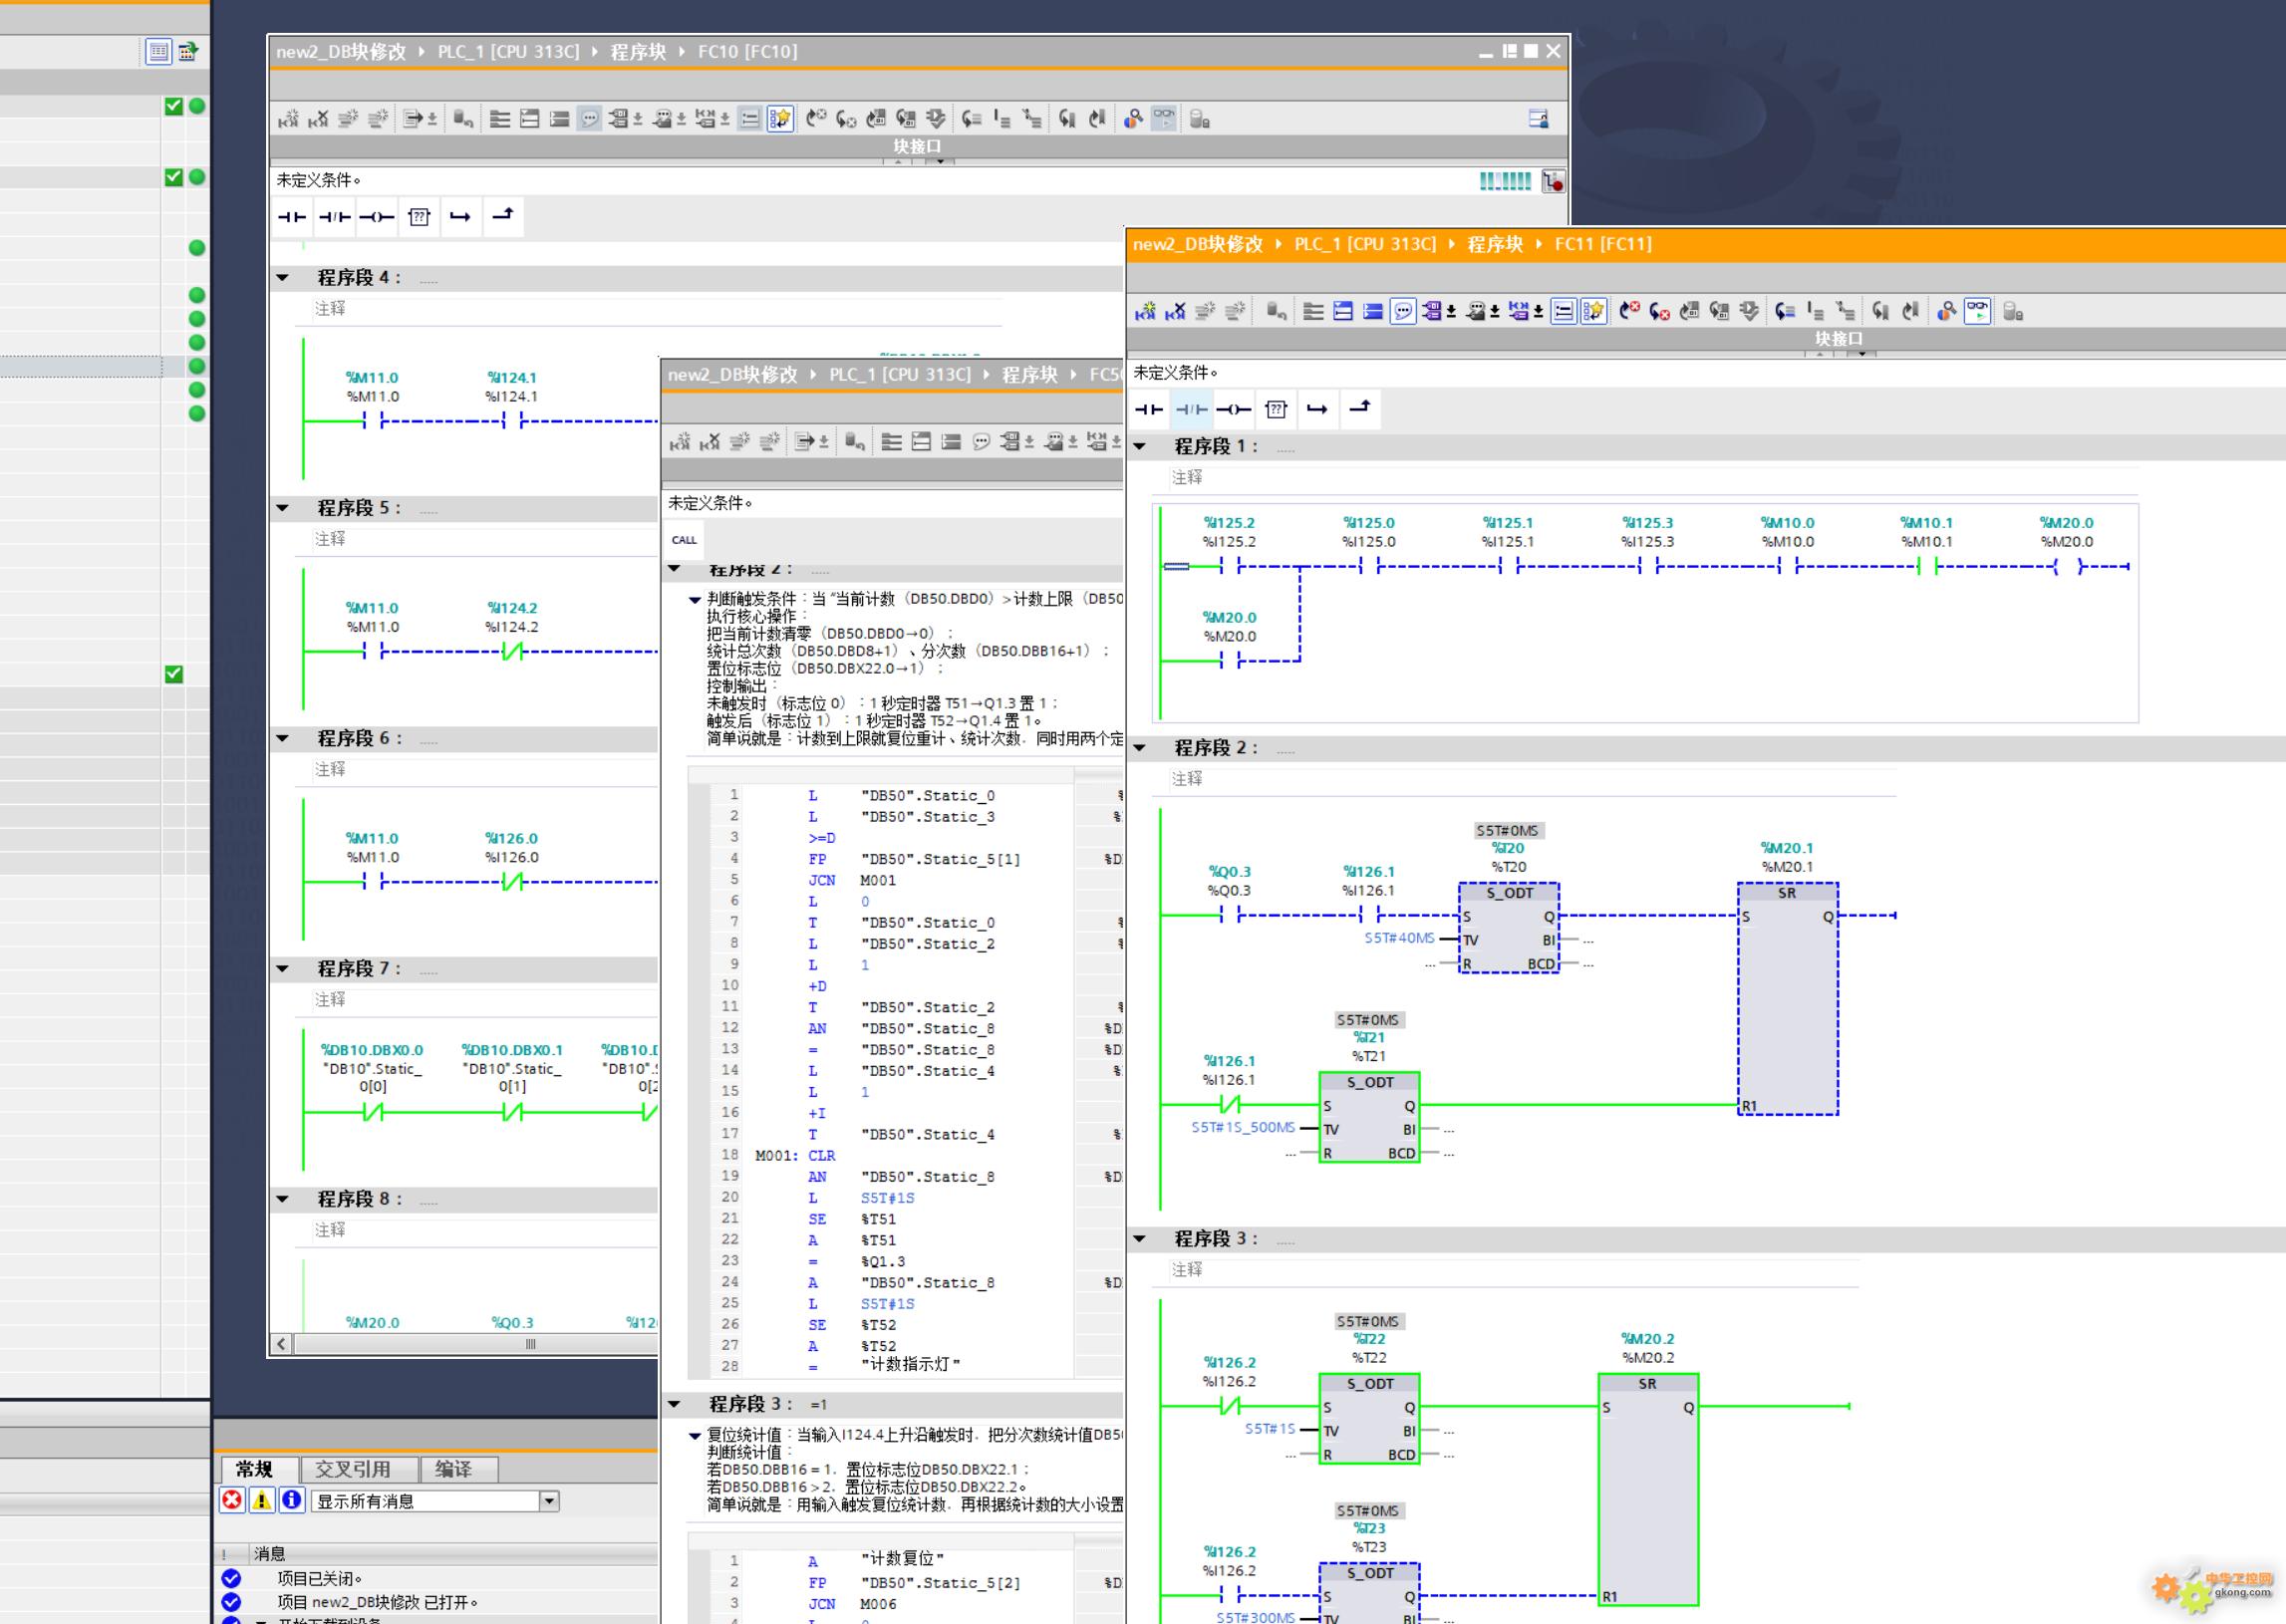2286x1624 pixels.
Task: Click CALL instruction button in FC50 editor
Action: click(x=684, y=540)
